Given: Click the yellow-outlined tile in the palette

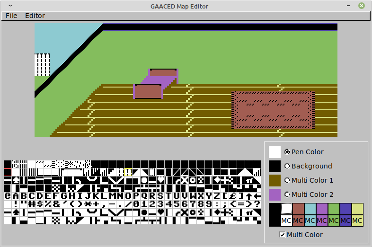Looking at the screenshot, I should [x=128, y=172].
